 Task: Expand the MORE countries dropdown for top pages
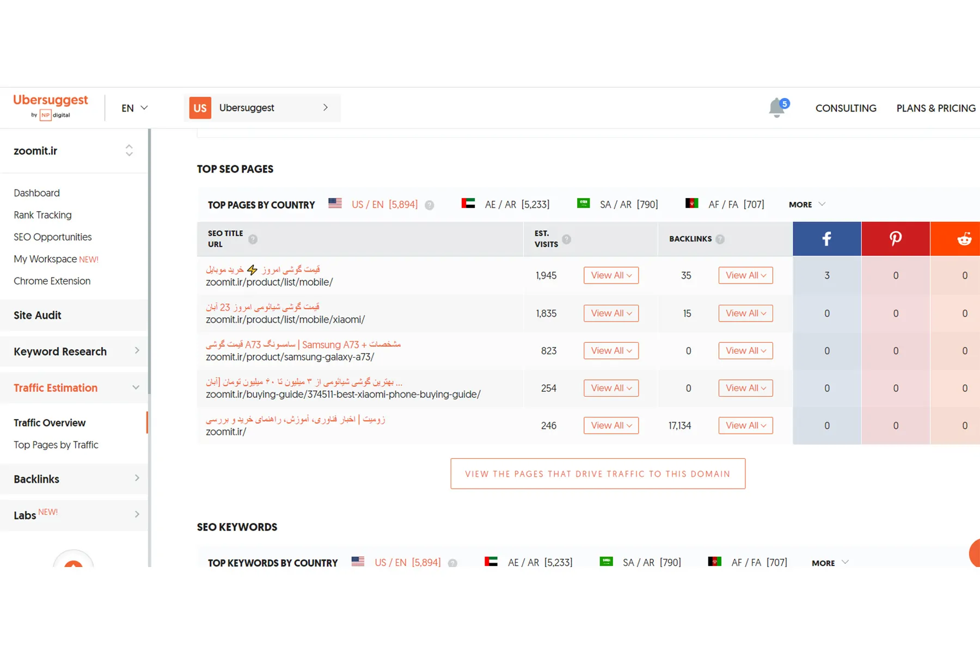pos(807,205)
